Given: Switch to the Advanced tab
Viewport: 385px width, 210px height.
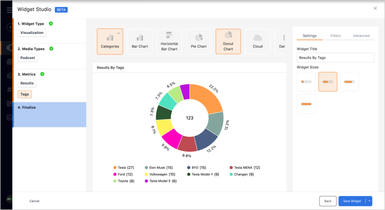Looking at the screenshot, I should 361,36.
